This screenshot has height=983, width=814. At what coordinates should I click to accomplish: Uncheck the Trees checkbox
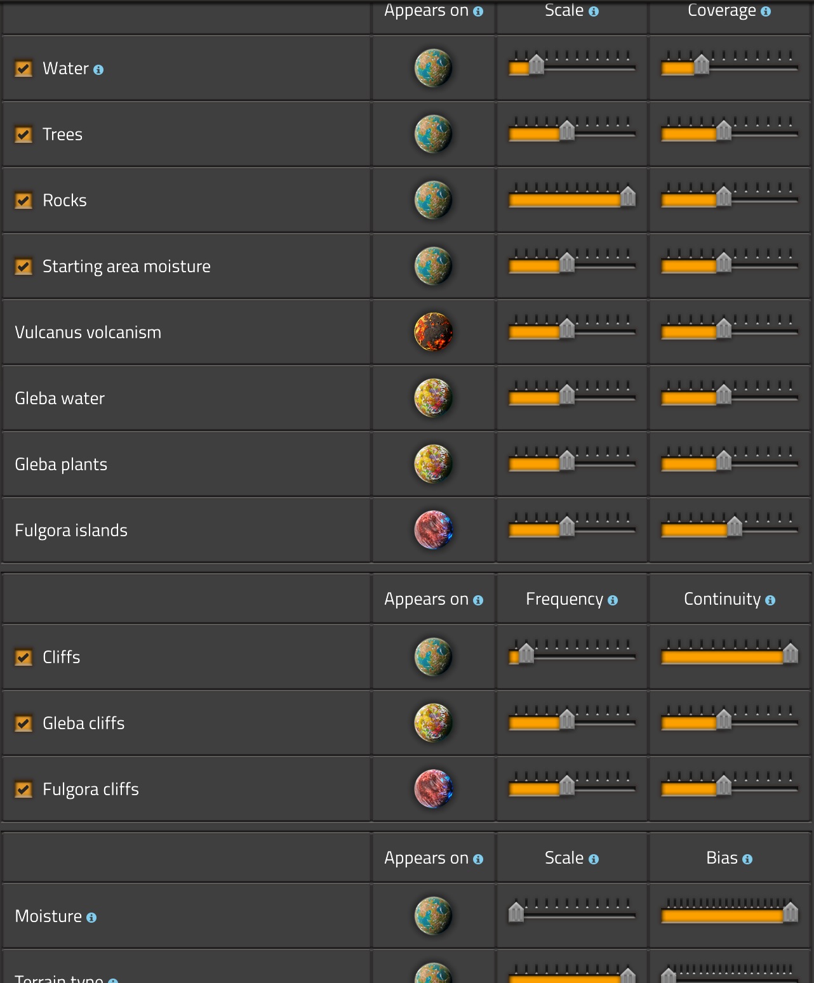(23, 135)
